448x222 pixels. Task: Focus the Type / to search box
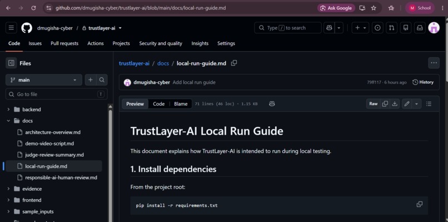pos(287,28)
